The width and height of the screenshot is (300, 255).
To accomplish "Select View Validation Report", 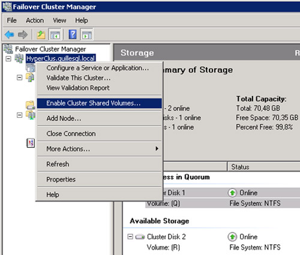I will point(100,88).
